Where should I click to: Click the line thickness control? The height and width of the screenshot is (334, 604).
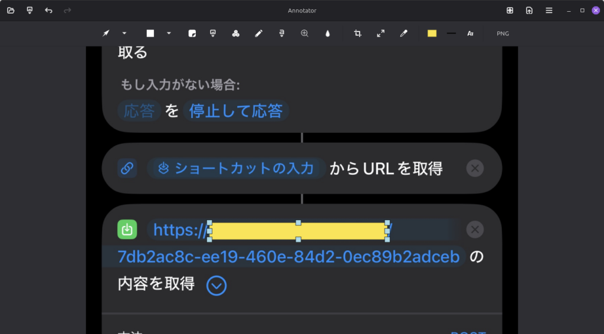[451, 34]
